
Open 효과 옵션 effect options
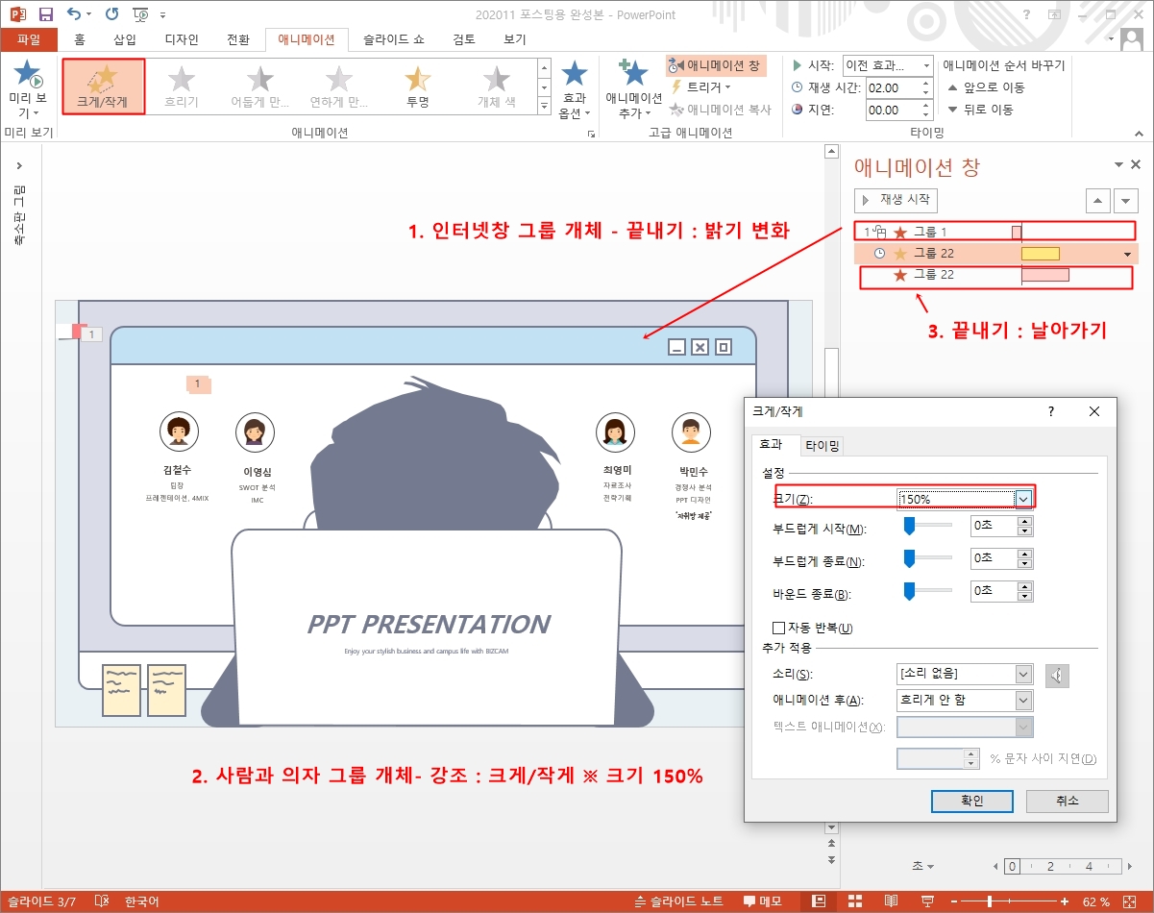tap(574, 89)
